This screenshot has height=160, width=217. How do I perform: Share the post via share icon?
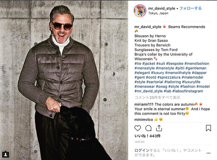pos(159,128)
